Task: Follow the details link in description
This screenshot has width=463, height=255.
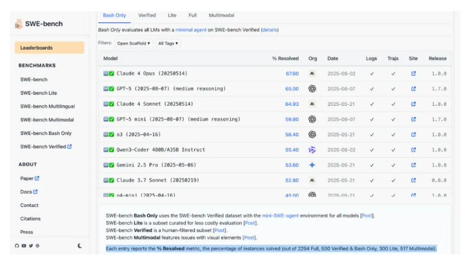Action: [269, 30]
